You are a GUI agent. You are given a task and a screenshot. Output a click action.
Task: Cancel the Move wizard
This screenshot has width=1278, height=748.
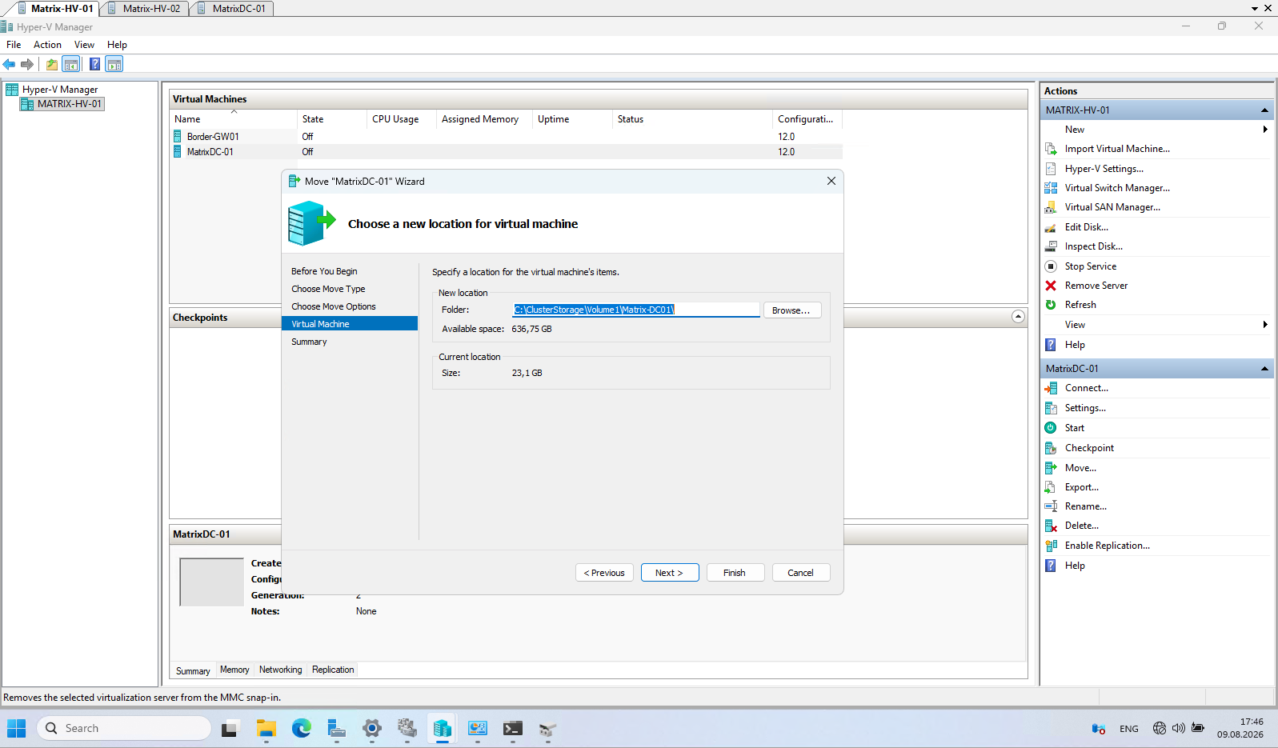click(x=800, y=573)
